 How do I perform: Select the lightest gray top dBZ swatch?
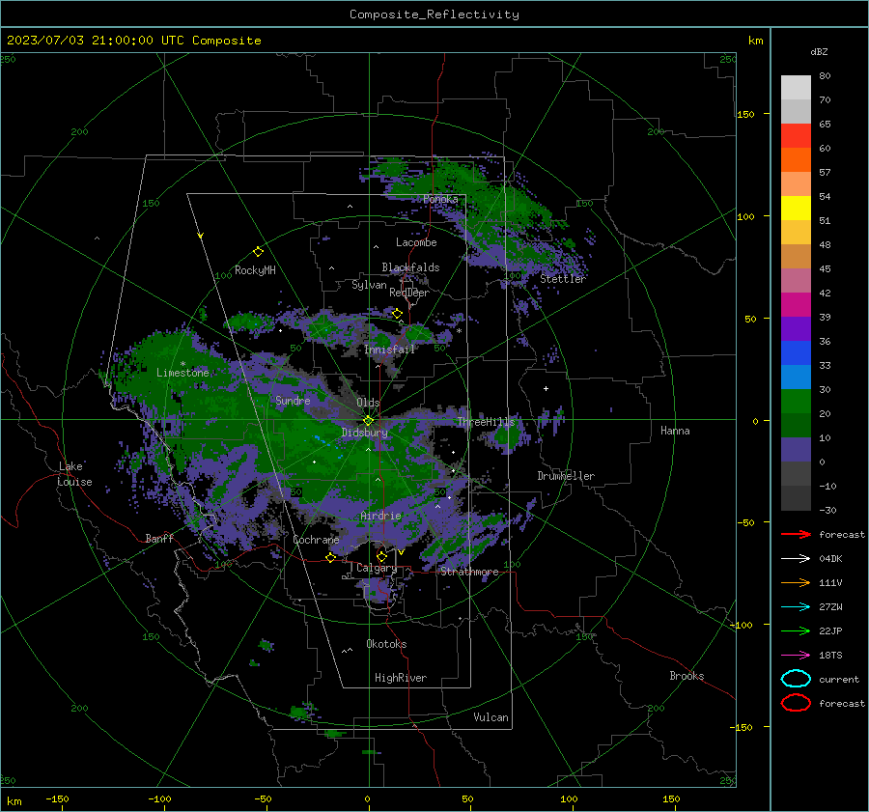(x=796, y=88)
